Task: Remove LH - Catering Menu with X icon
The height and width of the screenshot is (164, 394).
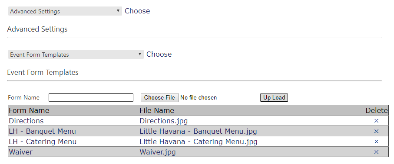Action: (x=376, y=142)
